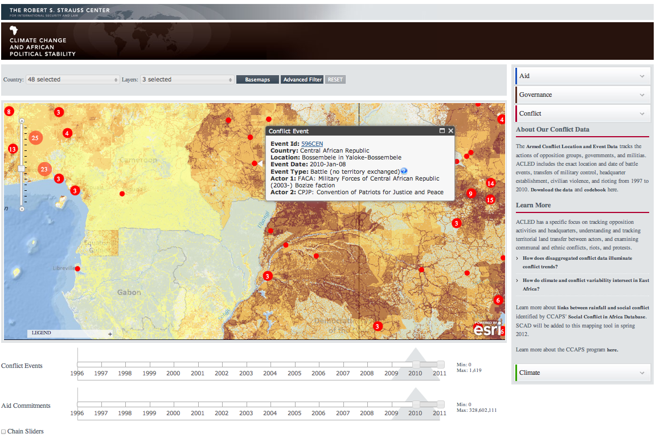
Task: Open the Layers selection dropdown
Action: [187, 80]
